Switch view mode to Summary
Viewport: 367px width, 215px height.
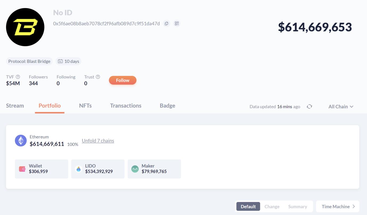[298, 207]
